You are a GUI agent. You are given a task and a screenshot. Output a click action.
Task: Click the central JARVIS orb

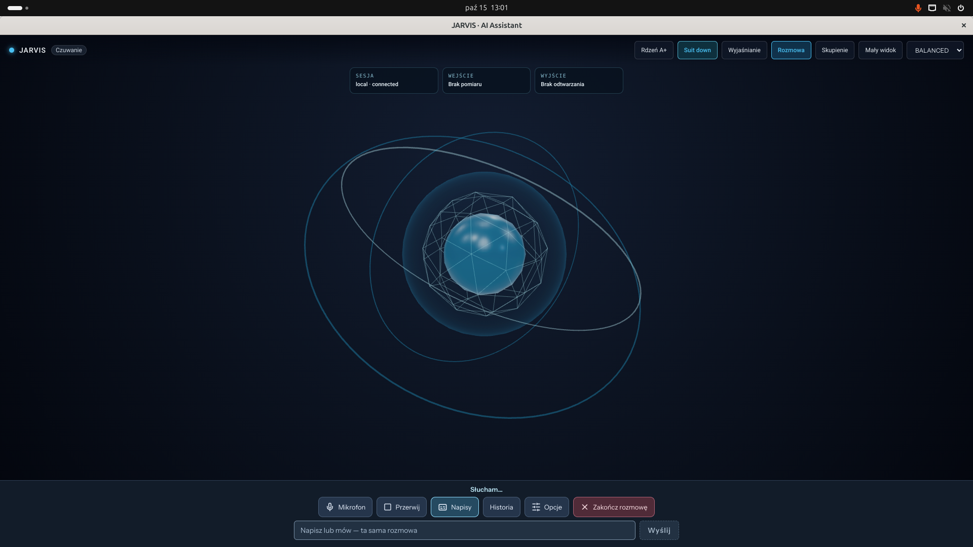point(484,254)
